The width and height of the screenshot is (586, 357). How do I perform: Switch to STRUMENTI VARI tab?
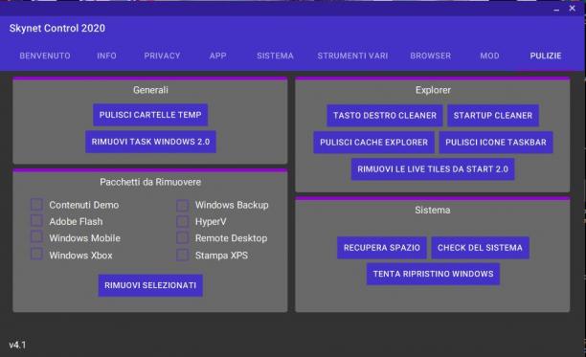coord(352,56)
